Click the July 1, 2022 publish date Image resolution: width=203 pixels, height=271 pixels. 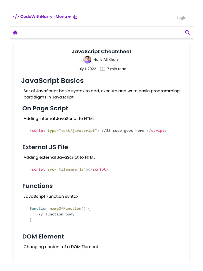[x=86, y=69]
